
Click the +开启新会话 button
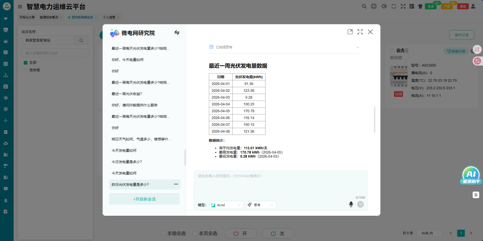point(144,199)
